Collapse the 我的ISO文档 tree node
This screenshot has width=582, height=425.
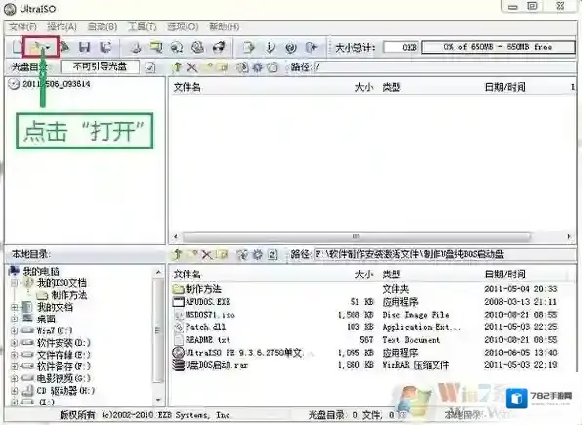point(14,283)
